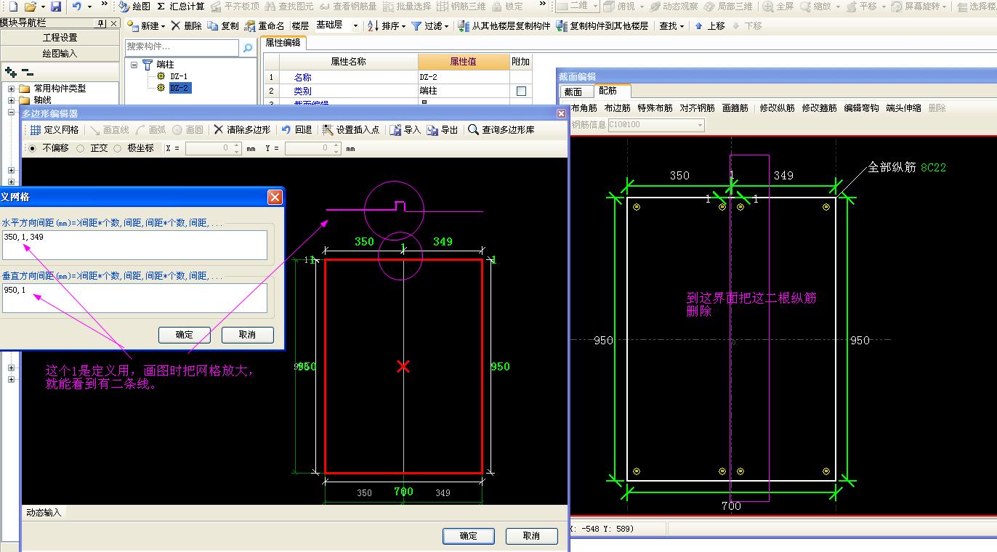Open the 排序 sort menu
The height and width of the screenshot is (552, 997).
click(x=387, y=25)
